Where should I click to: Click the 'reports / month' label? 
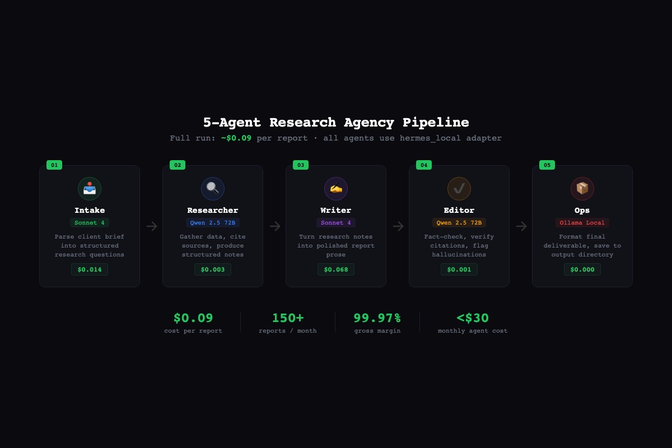pyautogui.click(x=288, y=331)
